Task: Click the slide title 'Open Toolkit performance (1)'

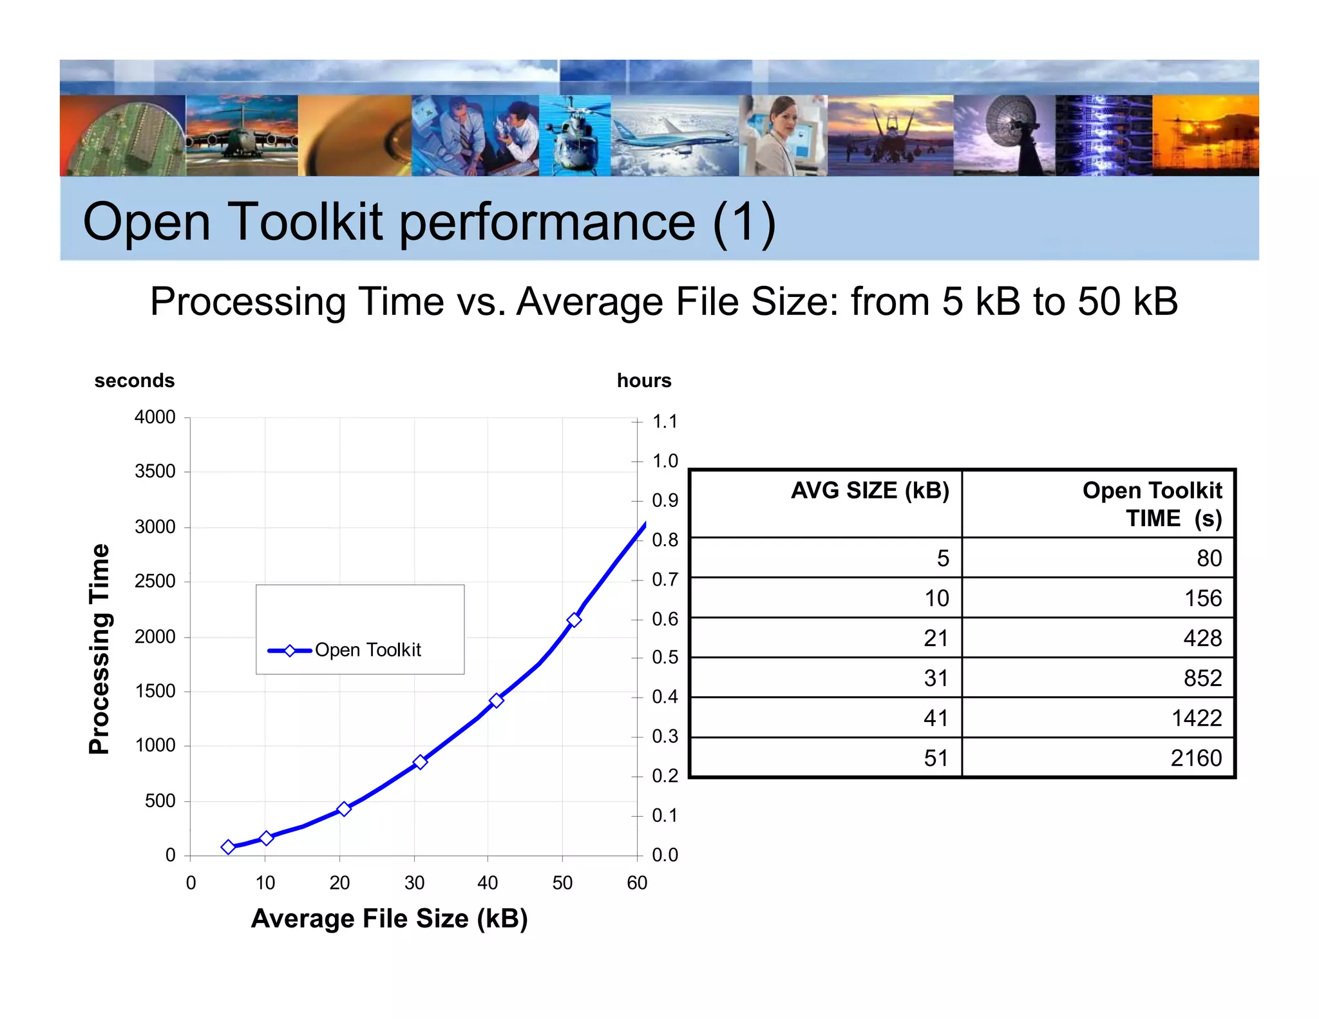Action: click(430, 222)
